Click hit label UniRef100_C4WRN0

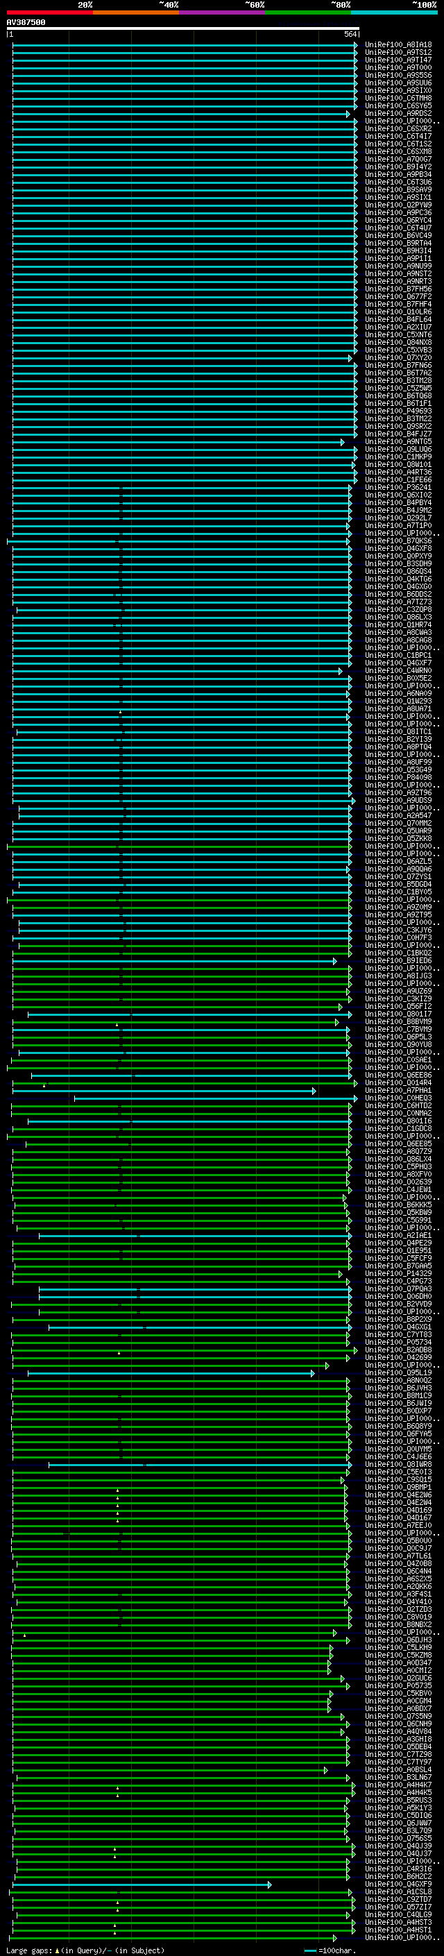coord(398,670)
